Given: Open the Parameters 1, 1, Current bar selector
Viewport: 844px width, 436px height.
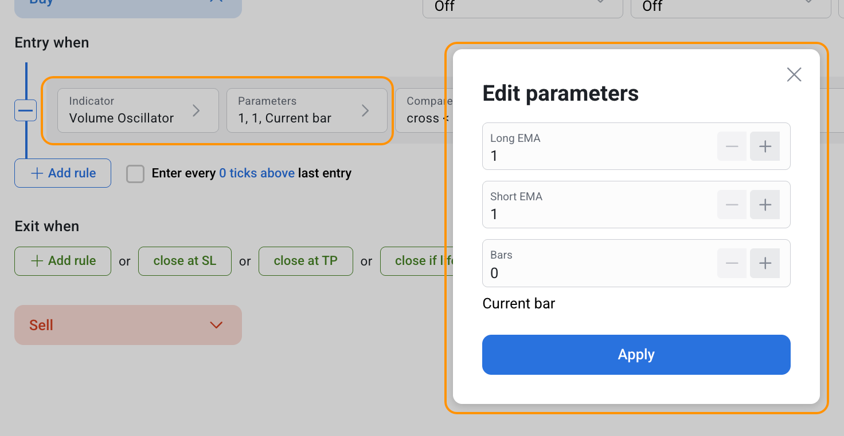Looking at the screenshot, I should 307,110.
